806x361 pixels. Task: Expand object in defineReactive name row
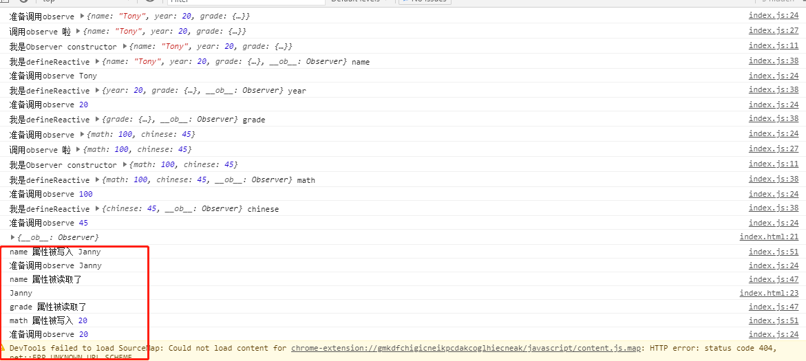click(97, 62)
